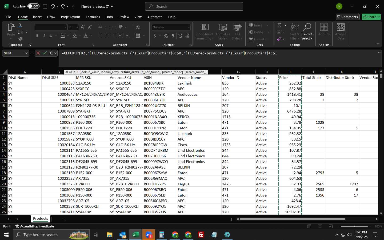
Task: Click the Font Color A swatch
Action: pyautogui.click(x=86, y=36)
